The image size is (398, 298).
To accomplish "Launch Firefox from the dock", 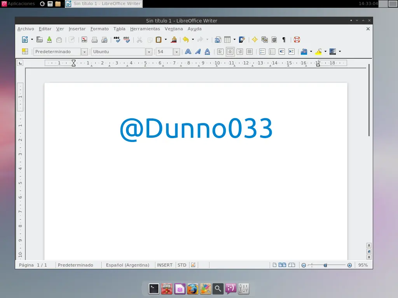I will [193, 289].
